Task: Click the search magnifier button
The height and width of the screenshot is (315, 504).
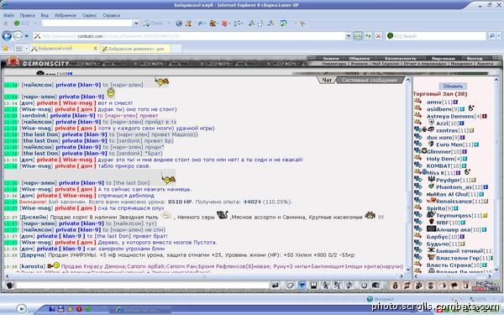Action: [x=491, y=36]
